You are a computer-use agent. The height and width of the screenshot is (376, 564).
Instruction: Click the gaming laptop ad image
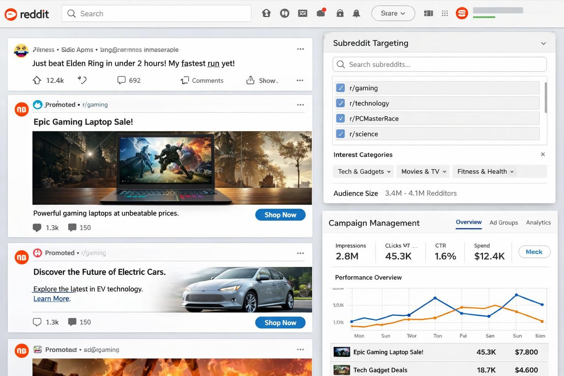[x=172, y=168]
